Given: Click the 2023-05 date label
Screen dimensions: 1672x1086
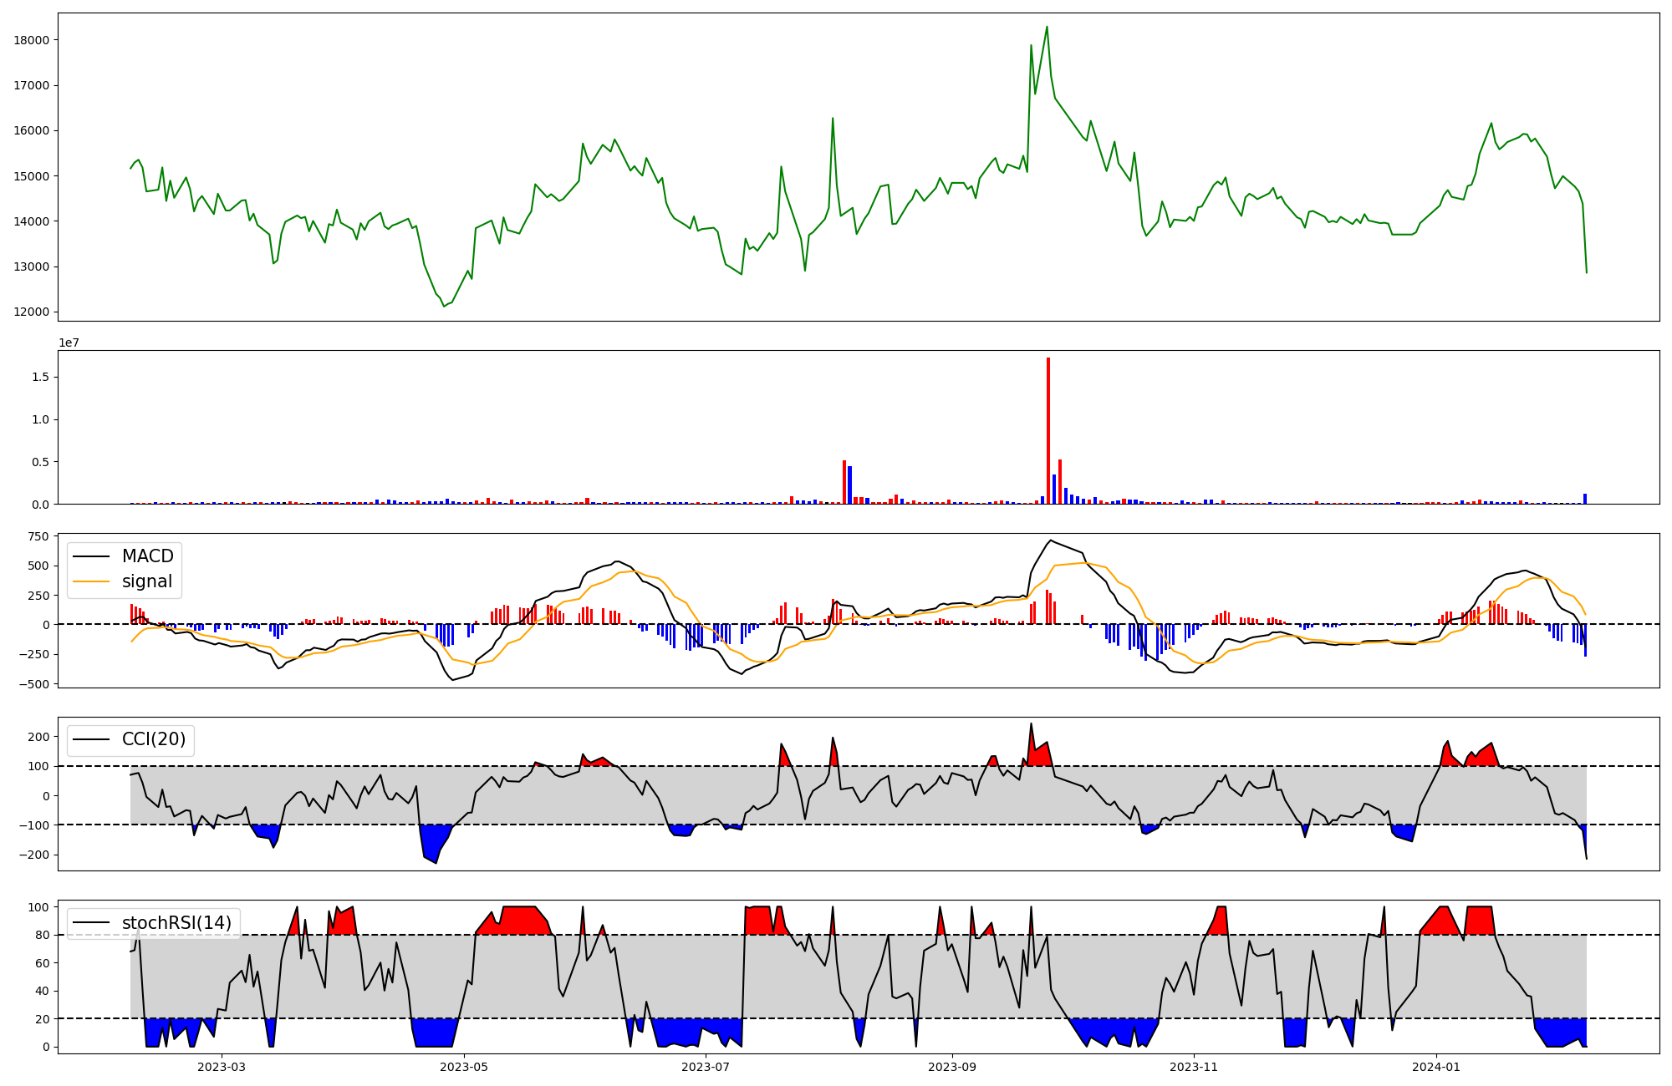Looking at the screenshot, I should point(463,1067).
